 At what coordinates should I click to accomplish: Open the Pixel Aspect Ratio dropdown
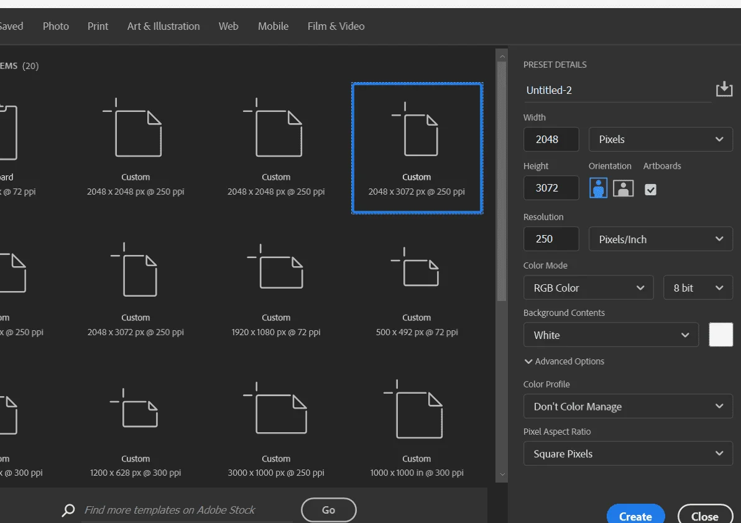pyautogui.click(x=628, y=453)
